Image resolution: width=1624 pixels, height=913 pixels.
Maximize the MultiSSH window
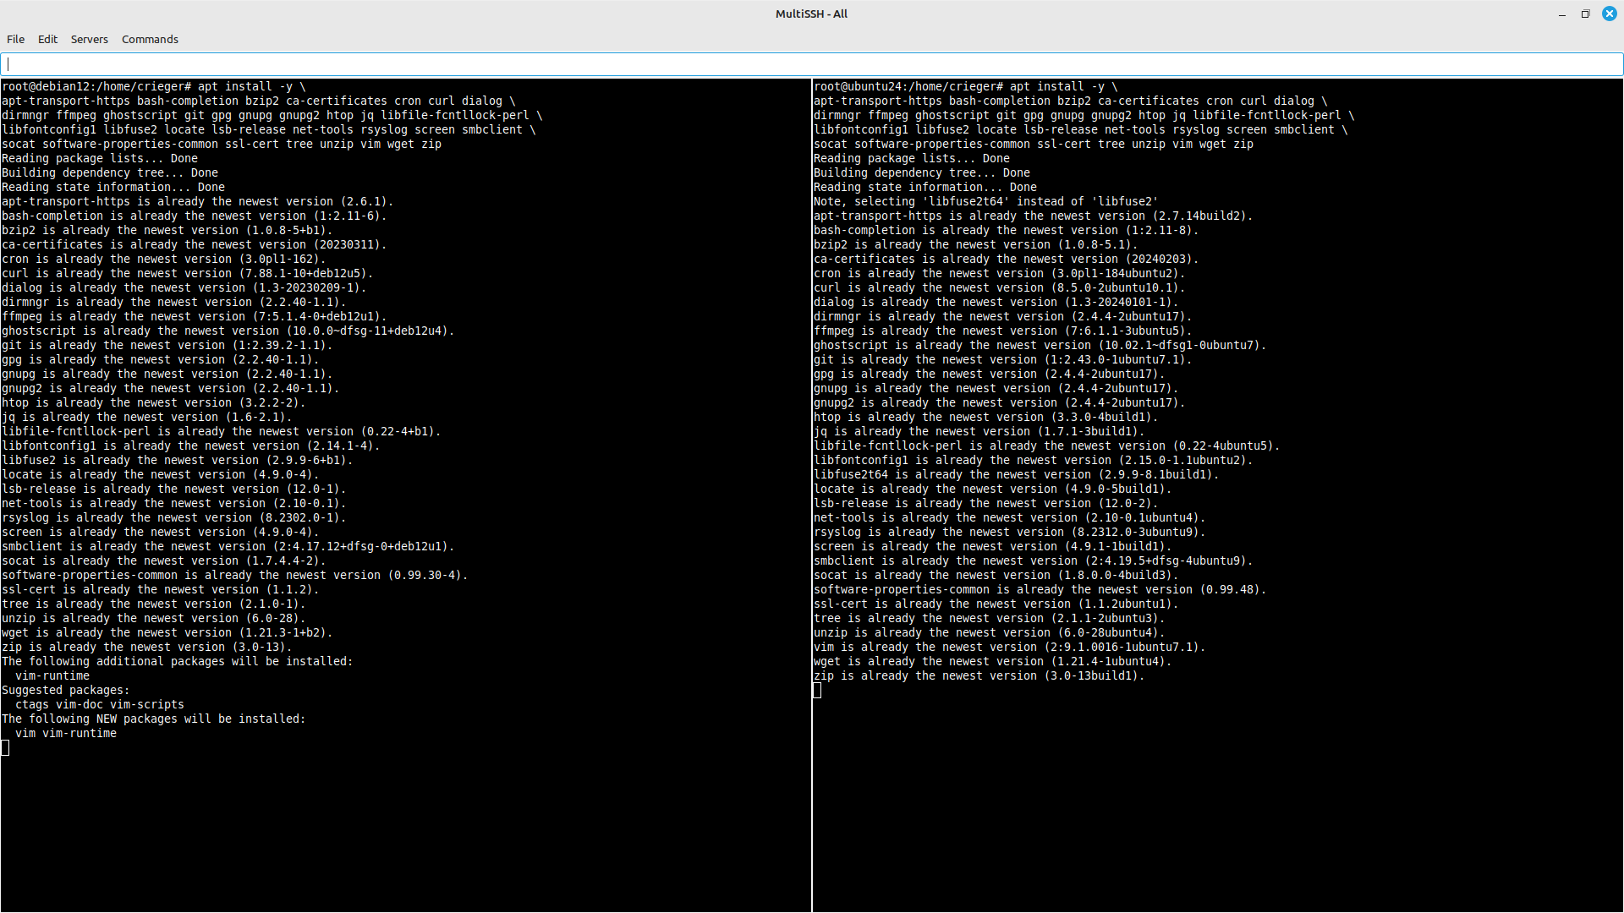(x=1585, y=14)
